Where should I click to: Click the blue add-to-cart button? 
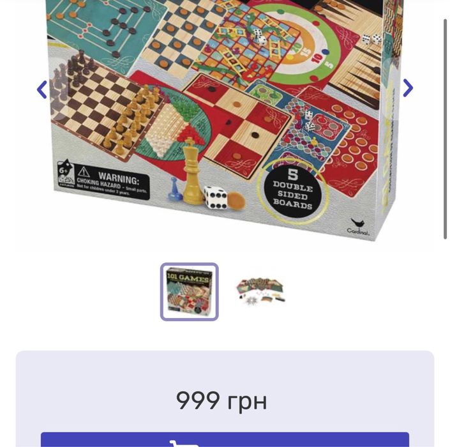pyautogui.click(x=225, y=439)
